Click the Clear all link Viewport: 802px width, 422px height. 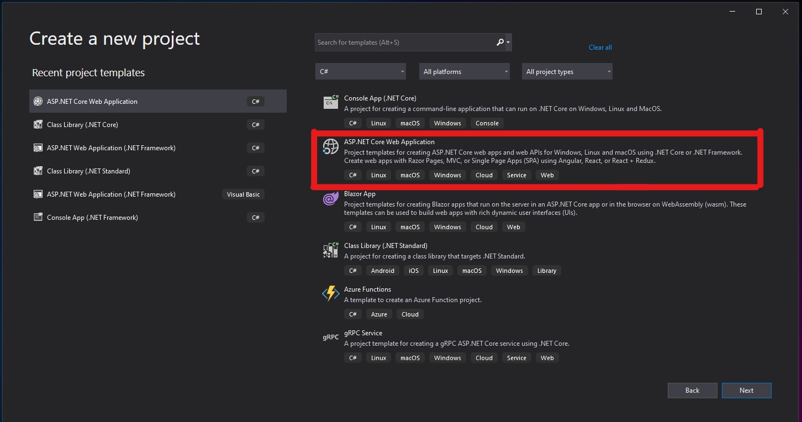pos(600,48)
